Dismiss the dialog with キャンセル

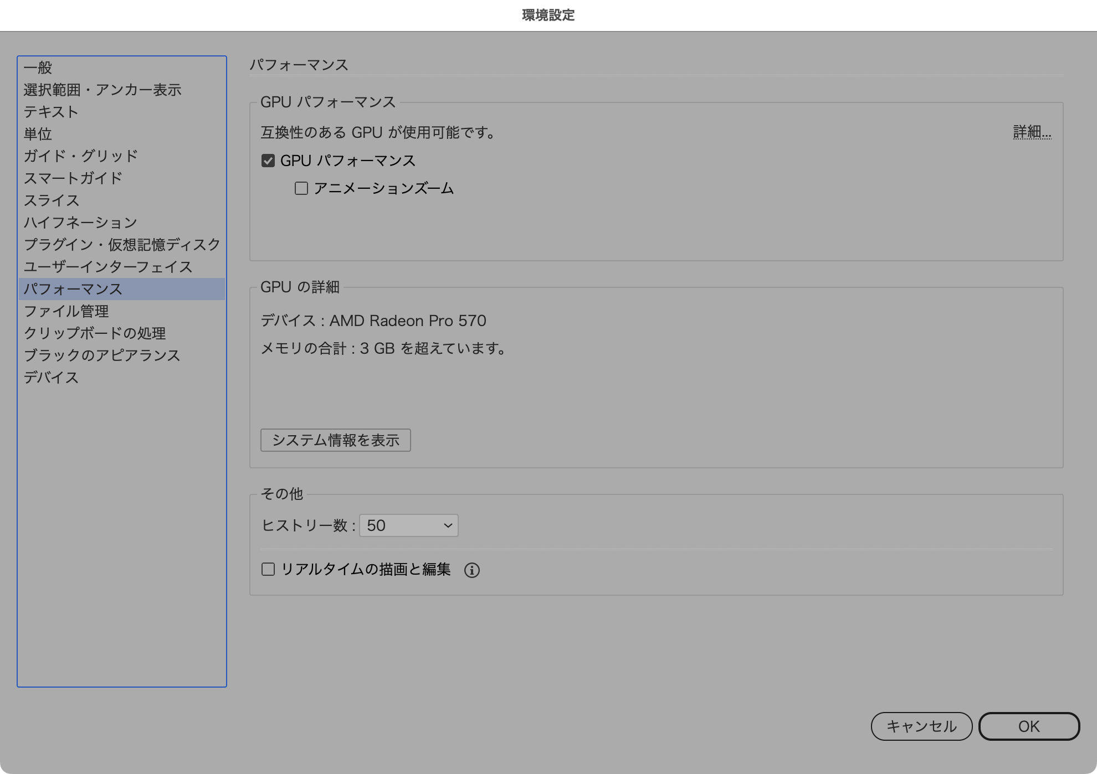click(x=921, y=726)
